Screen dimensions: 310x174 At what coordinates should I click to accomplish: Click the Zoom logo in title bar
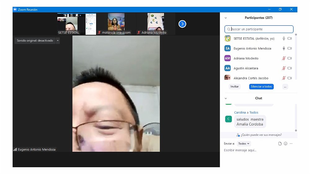point(15,10)
